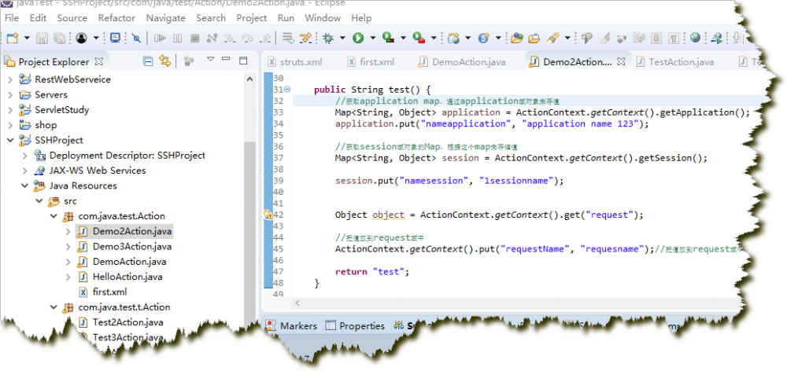The height and width of the screenshot is (371, 787).
Task: Click the warning marker on line 42
Action: (x=268, y=214)
